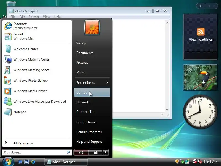Click the toucan slideshow gadget picture
Screen dimensions: 221x166
click(200, 77)
